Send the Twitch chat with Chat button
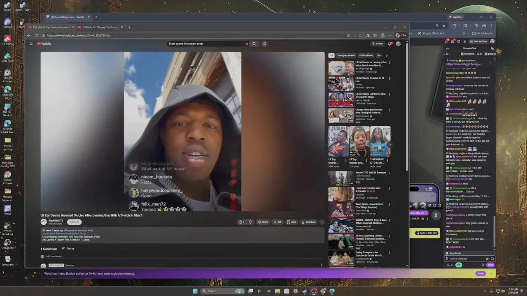 coord(490,265)
